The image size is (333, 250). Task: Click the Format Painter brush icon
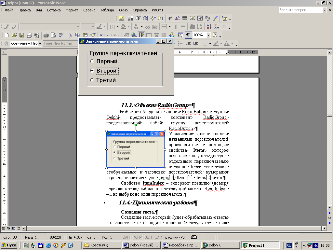tap(93, 35)
